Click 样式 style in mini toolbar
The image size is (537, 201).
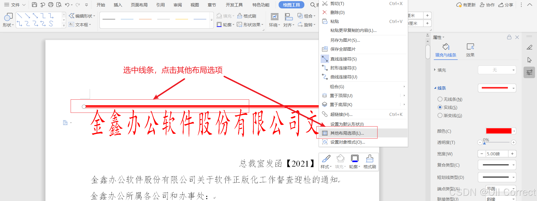pyautogui.click(x=326, y=162)
